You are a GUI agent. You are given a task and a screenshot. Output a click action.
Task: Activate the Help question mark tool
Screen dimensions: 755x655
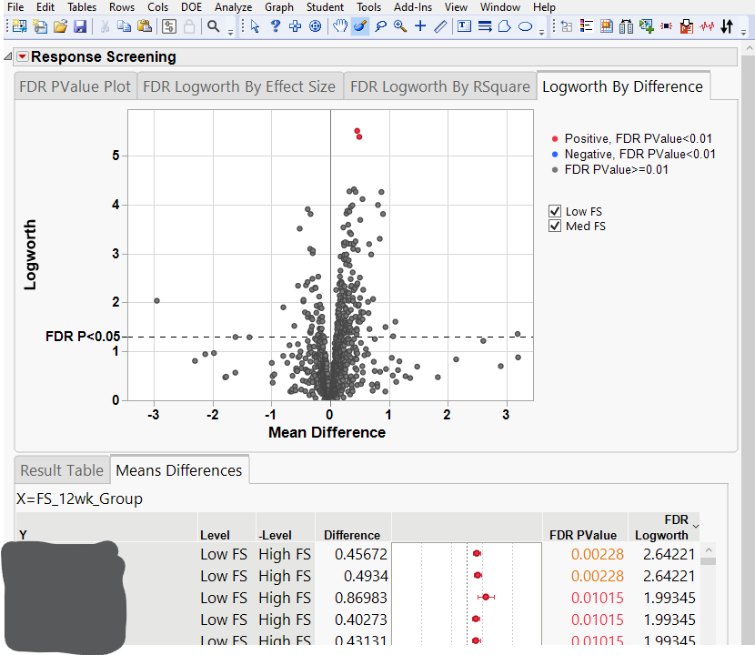click(275, 27)
